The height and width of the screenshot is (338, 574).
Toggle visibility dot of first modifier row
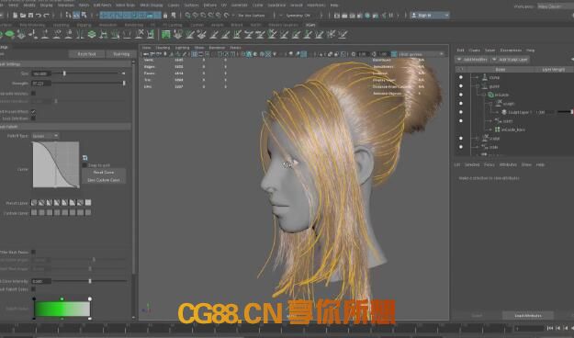pos(461,77)
